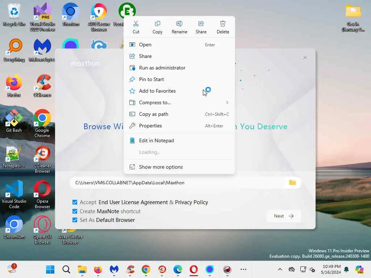Choose Add to Favorites

tap(179, 91)
